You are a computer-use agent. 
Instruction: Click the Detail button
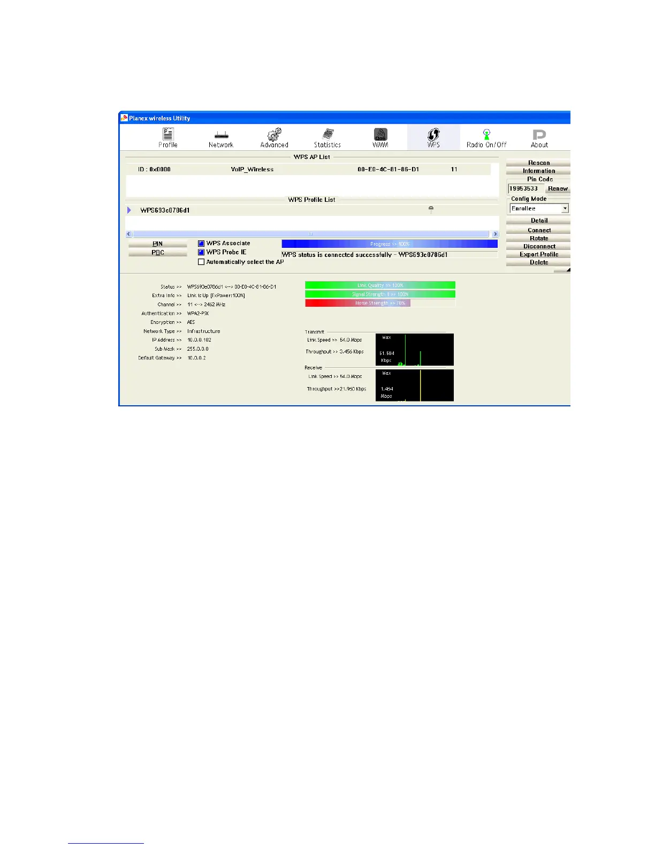coord(538,221)
